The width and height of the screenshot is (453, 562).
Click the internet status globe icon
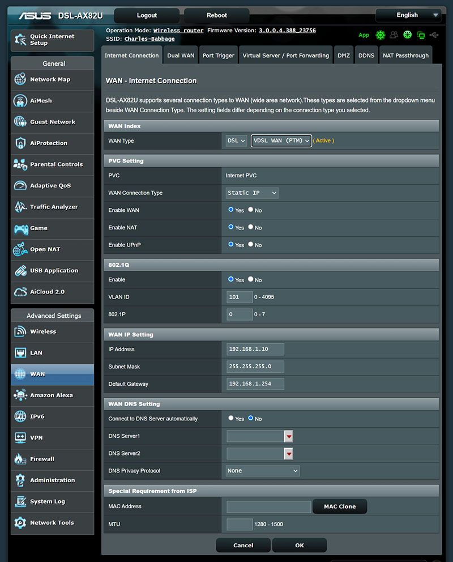408,35
